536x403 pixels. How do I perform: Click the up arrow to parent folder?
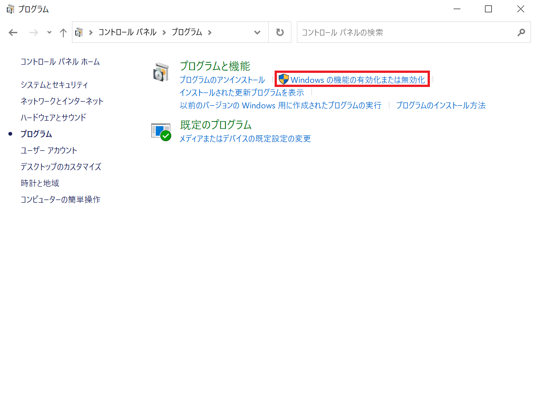63,32
